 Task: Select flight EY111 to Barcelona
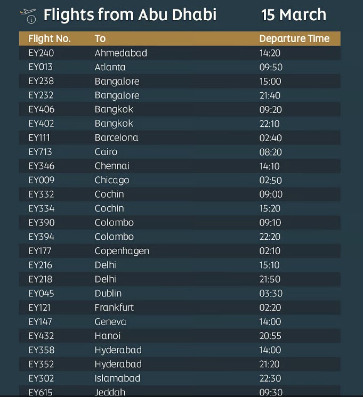[x=180, y=137]
